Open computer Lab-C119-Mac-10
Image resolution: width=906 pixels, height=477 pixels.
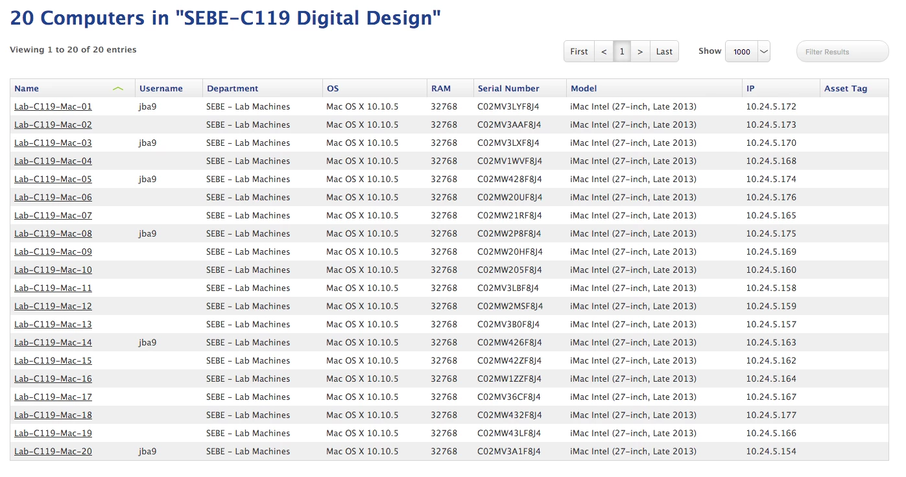tap(53, 270)
